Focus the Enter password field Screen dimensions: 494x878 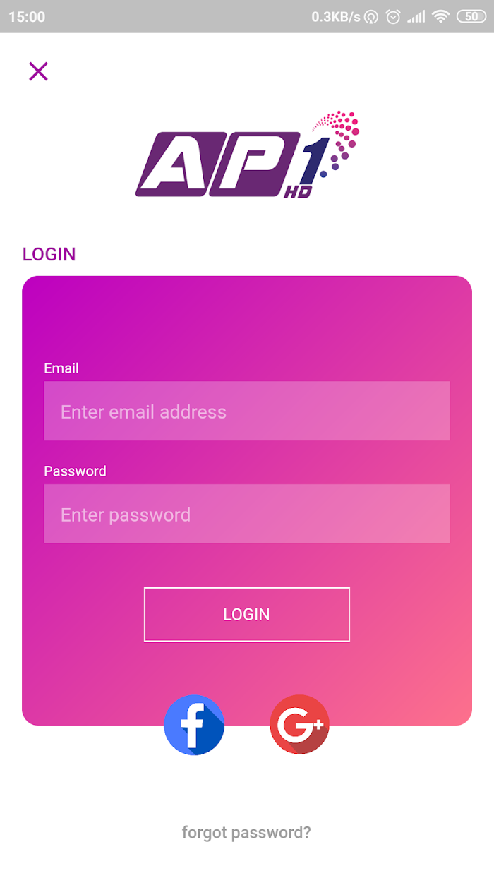(247, 514)
